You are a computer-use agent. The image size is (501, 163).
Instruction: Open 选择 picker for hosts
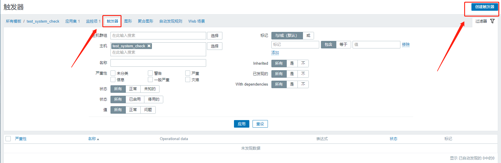(x=215, y=46)
